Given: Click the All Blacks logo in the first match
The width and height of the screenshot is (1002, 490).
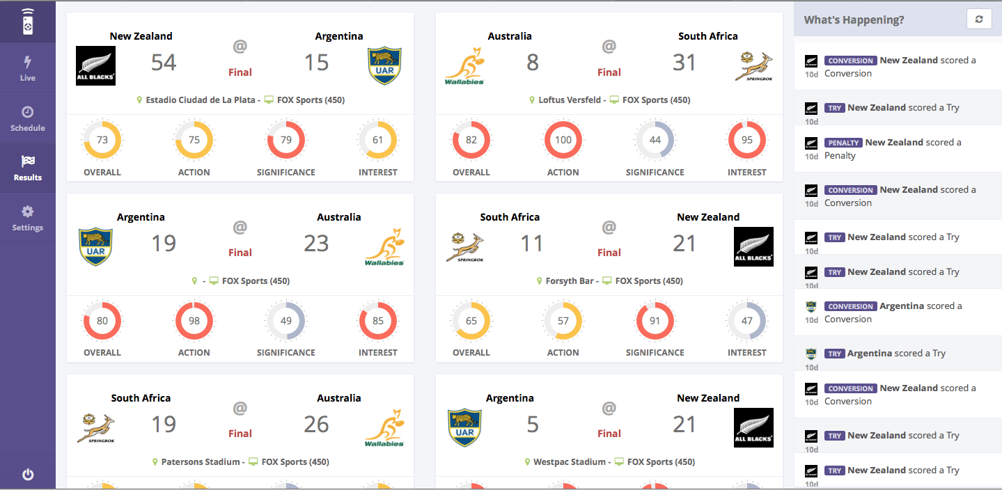Looking at the screenshot, I should tap(95, 65).
